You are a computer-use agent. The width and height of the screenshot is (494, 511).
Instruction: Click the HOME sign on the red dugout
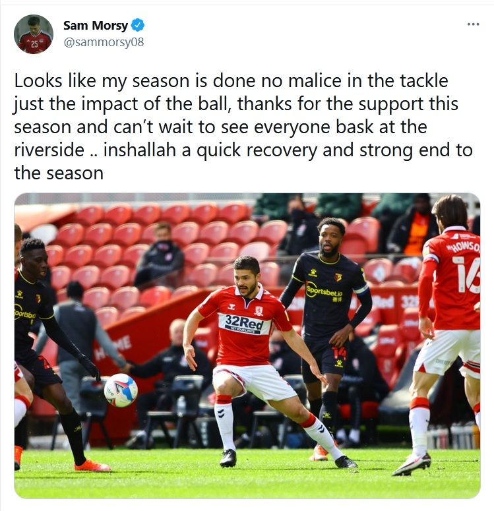pyautogui.click(x=113, y=347)
